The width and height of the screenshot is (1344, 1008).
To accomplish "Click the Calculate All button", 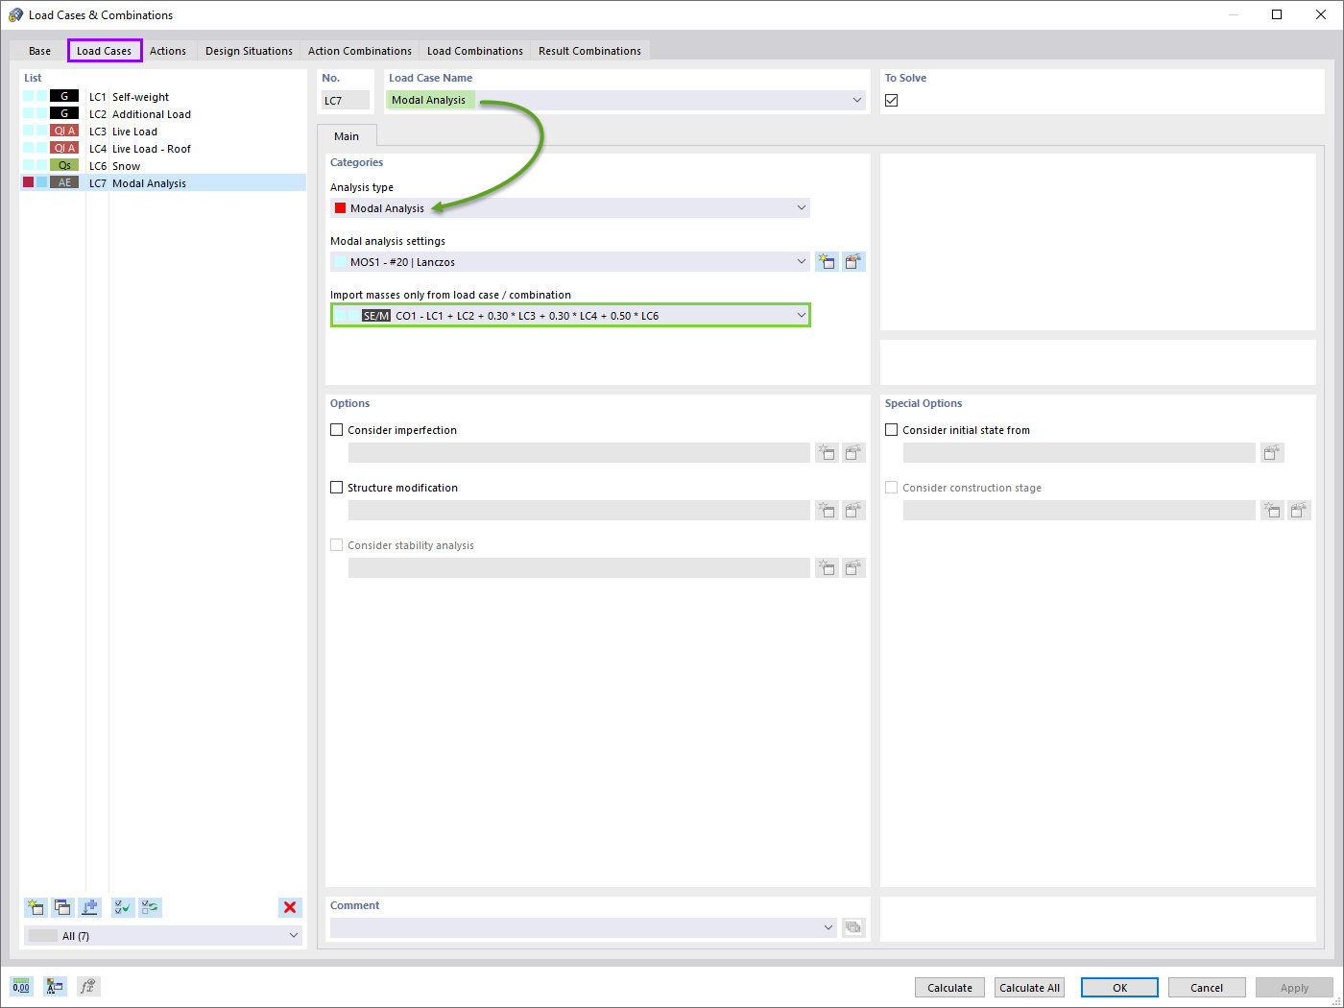I will [x=1030, y=987].
